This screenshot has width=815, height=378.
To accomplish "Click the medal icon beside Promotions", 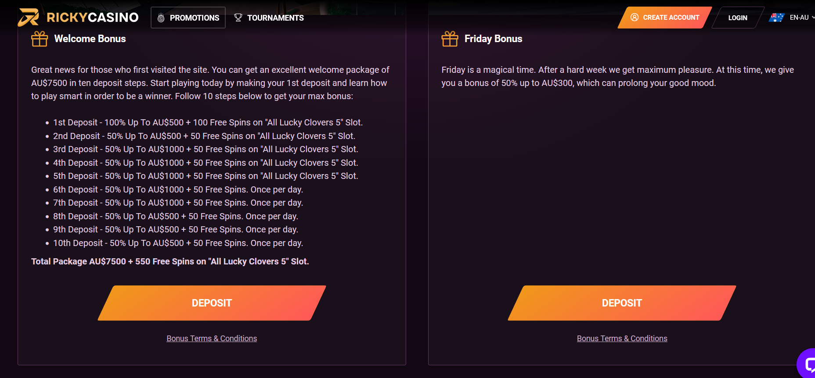I will click(161, 18).
